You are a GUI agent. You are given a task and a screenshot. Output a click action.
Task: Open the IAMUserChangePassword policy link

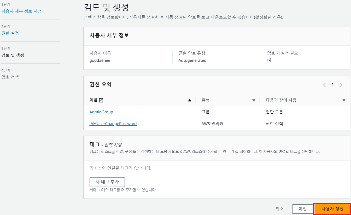click(x=113, y=124)
